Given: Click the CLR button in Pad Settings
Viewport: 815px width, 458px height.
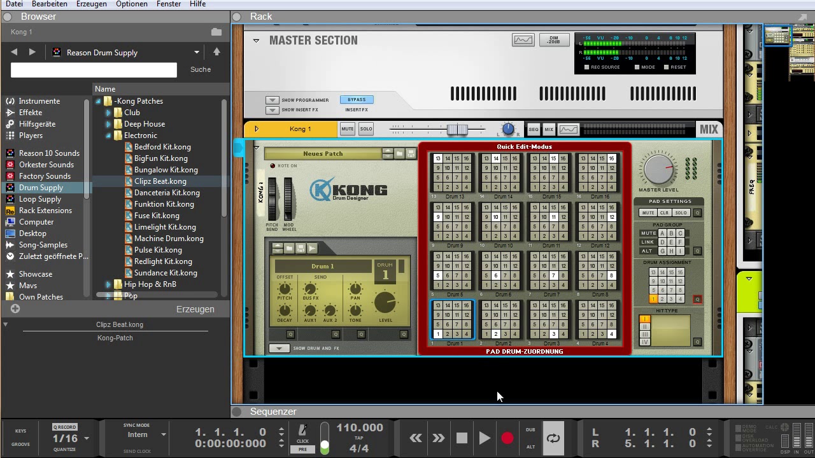Looking at the screenshot, I should [664, 212].
